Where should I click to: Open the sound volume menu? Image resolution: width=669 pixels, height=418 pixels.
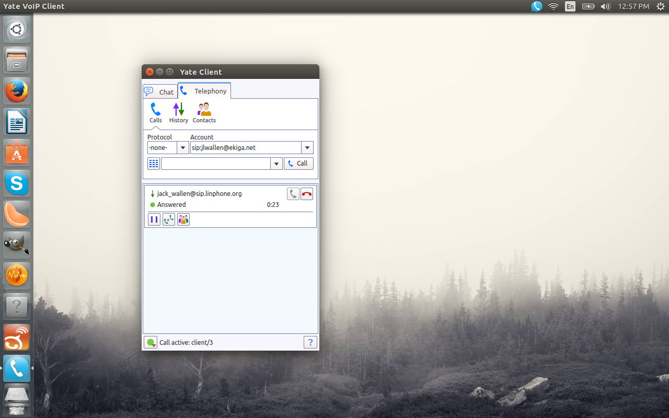pos(605,6)
